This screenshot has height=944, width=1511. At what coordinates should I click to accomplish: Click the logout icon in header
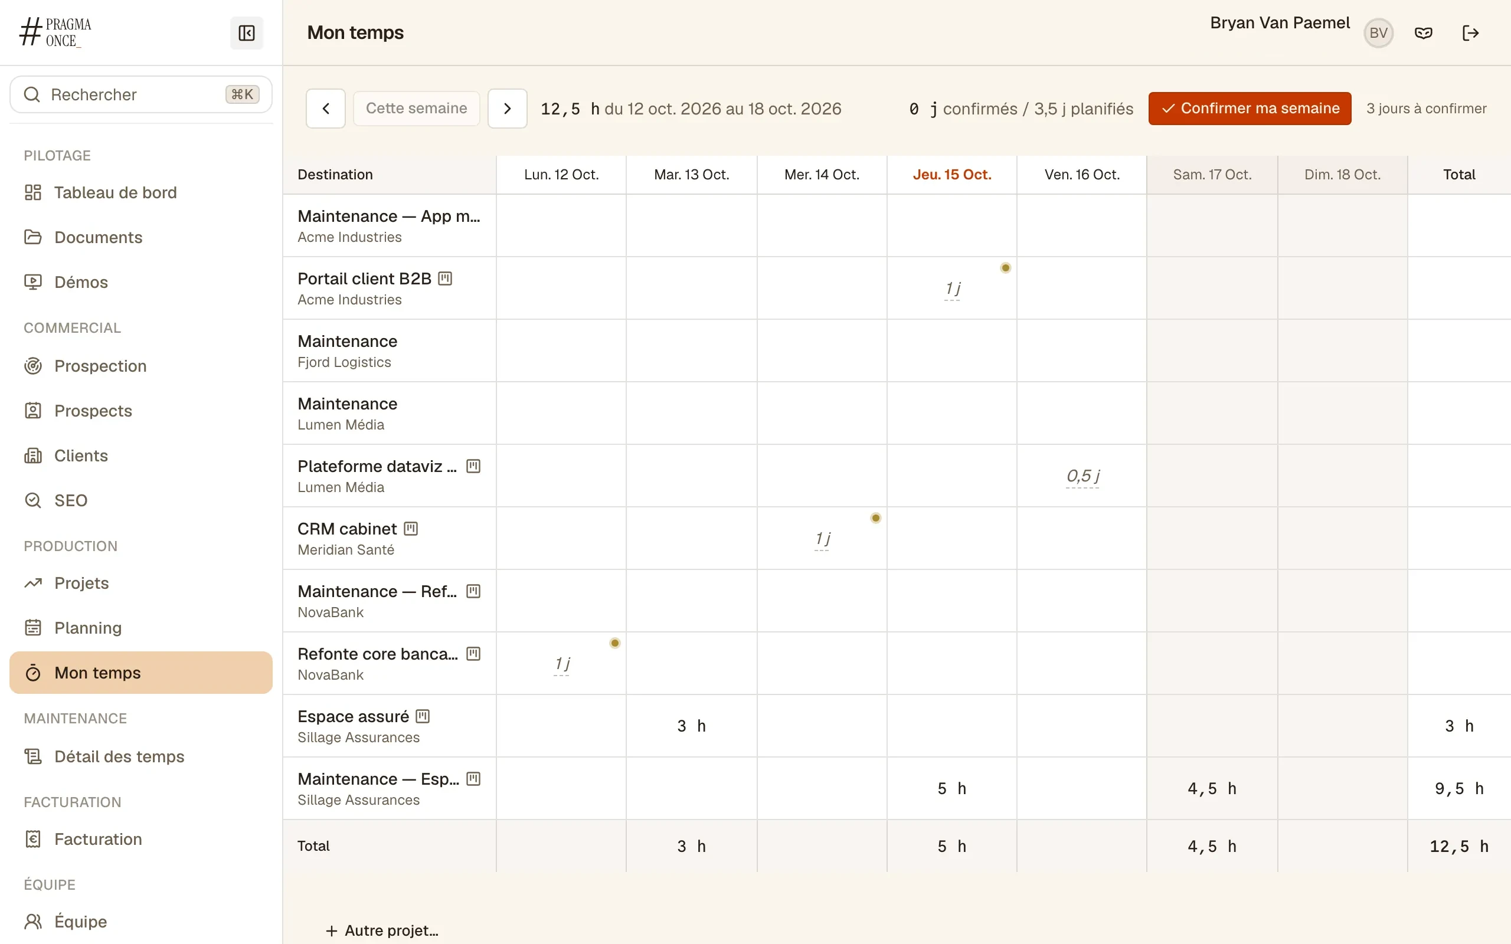(1470, 33)
